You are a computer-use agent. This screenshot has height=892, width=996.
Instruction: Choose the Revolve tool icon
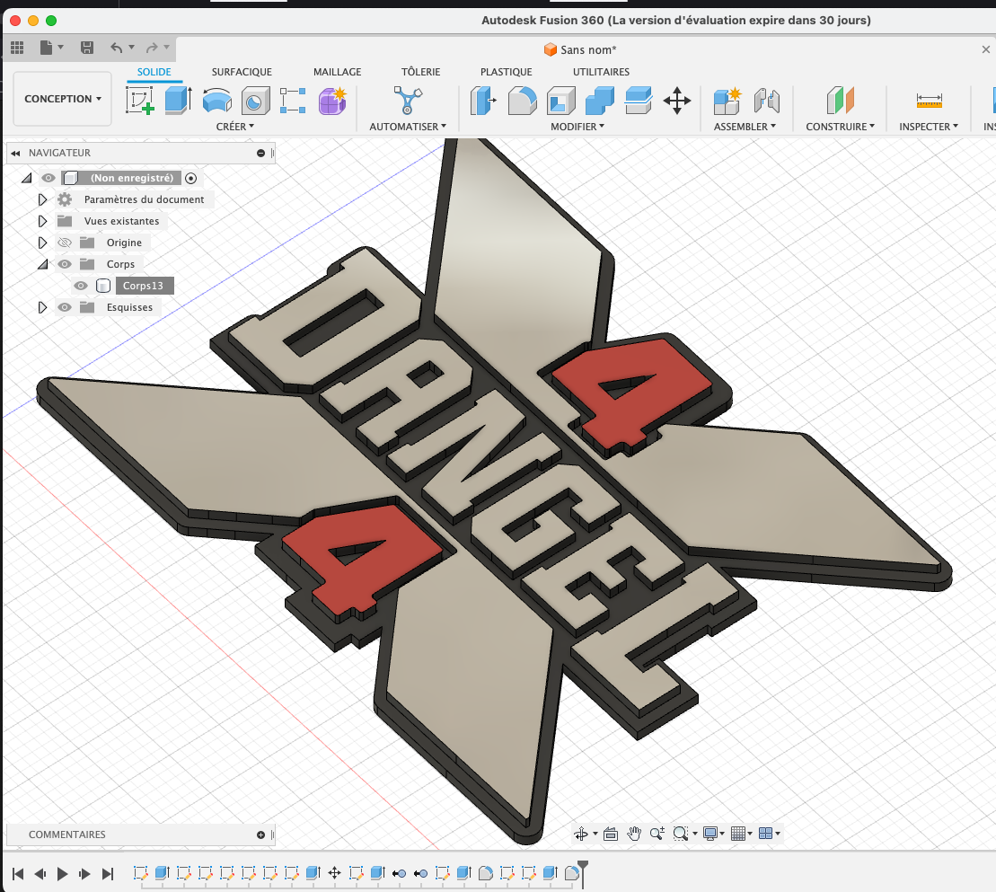tap(216, 100)
